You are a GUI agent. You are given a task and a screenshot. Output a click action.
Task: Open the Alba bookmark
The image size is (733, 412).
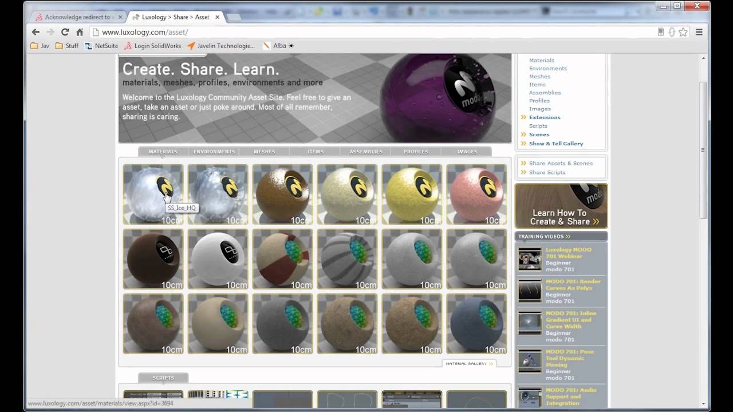click(278, 46)
